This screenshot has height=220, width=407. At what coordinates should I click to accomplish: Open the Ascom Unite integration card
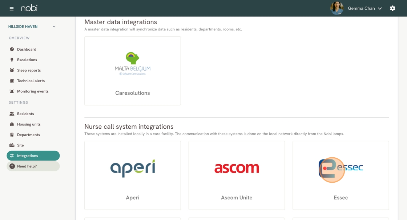pos(237,175)
